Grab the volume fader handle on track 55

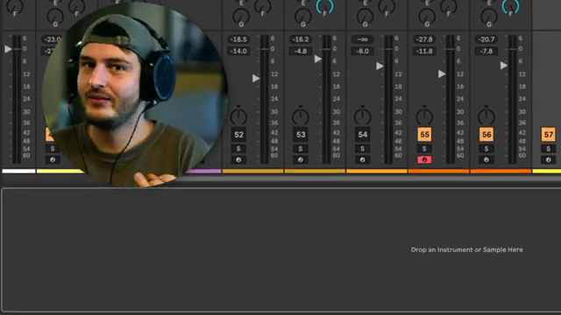click(442, 73)
